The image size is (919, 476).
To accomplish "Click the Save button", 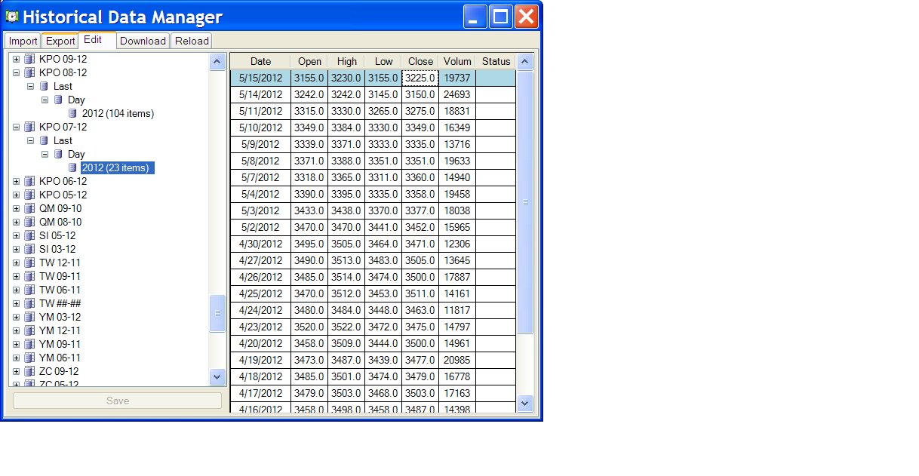I will (118, 401).
